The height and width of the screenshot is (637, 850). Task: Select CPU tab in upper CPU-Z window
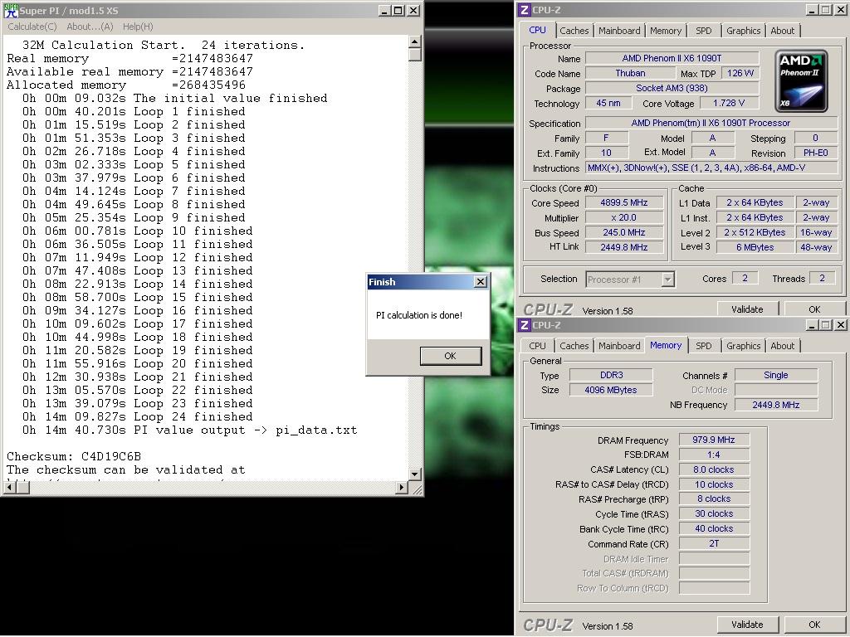[537, 31]
